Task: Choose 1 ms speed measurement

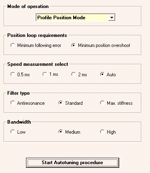Action: [x=45, y=74]
